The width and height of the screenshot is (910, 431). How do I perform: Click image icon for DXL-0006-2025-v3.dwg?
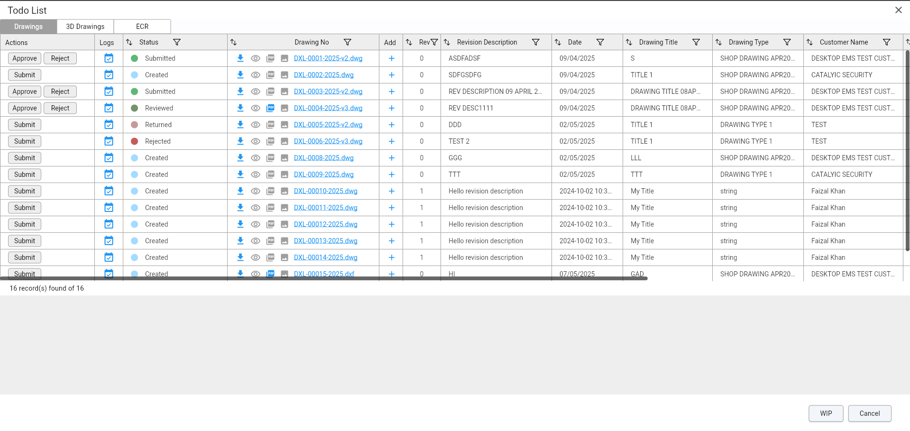point(285,141)
